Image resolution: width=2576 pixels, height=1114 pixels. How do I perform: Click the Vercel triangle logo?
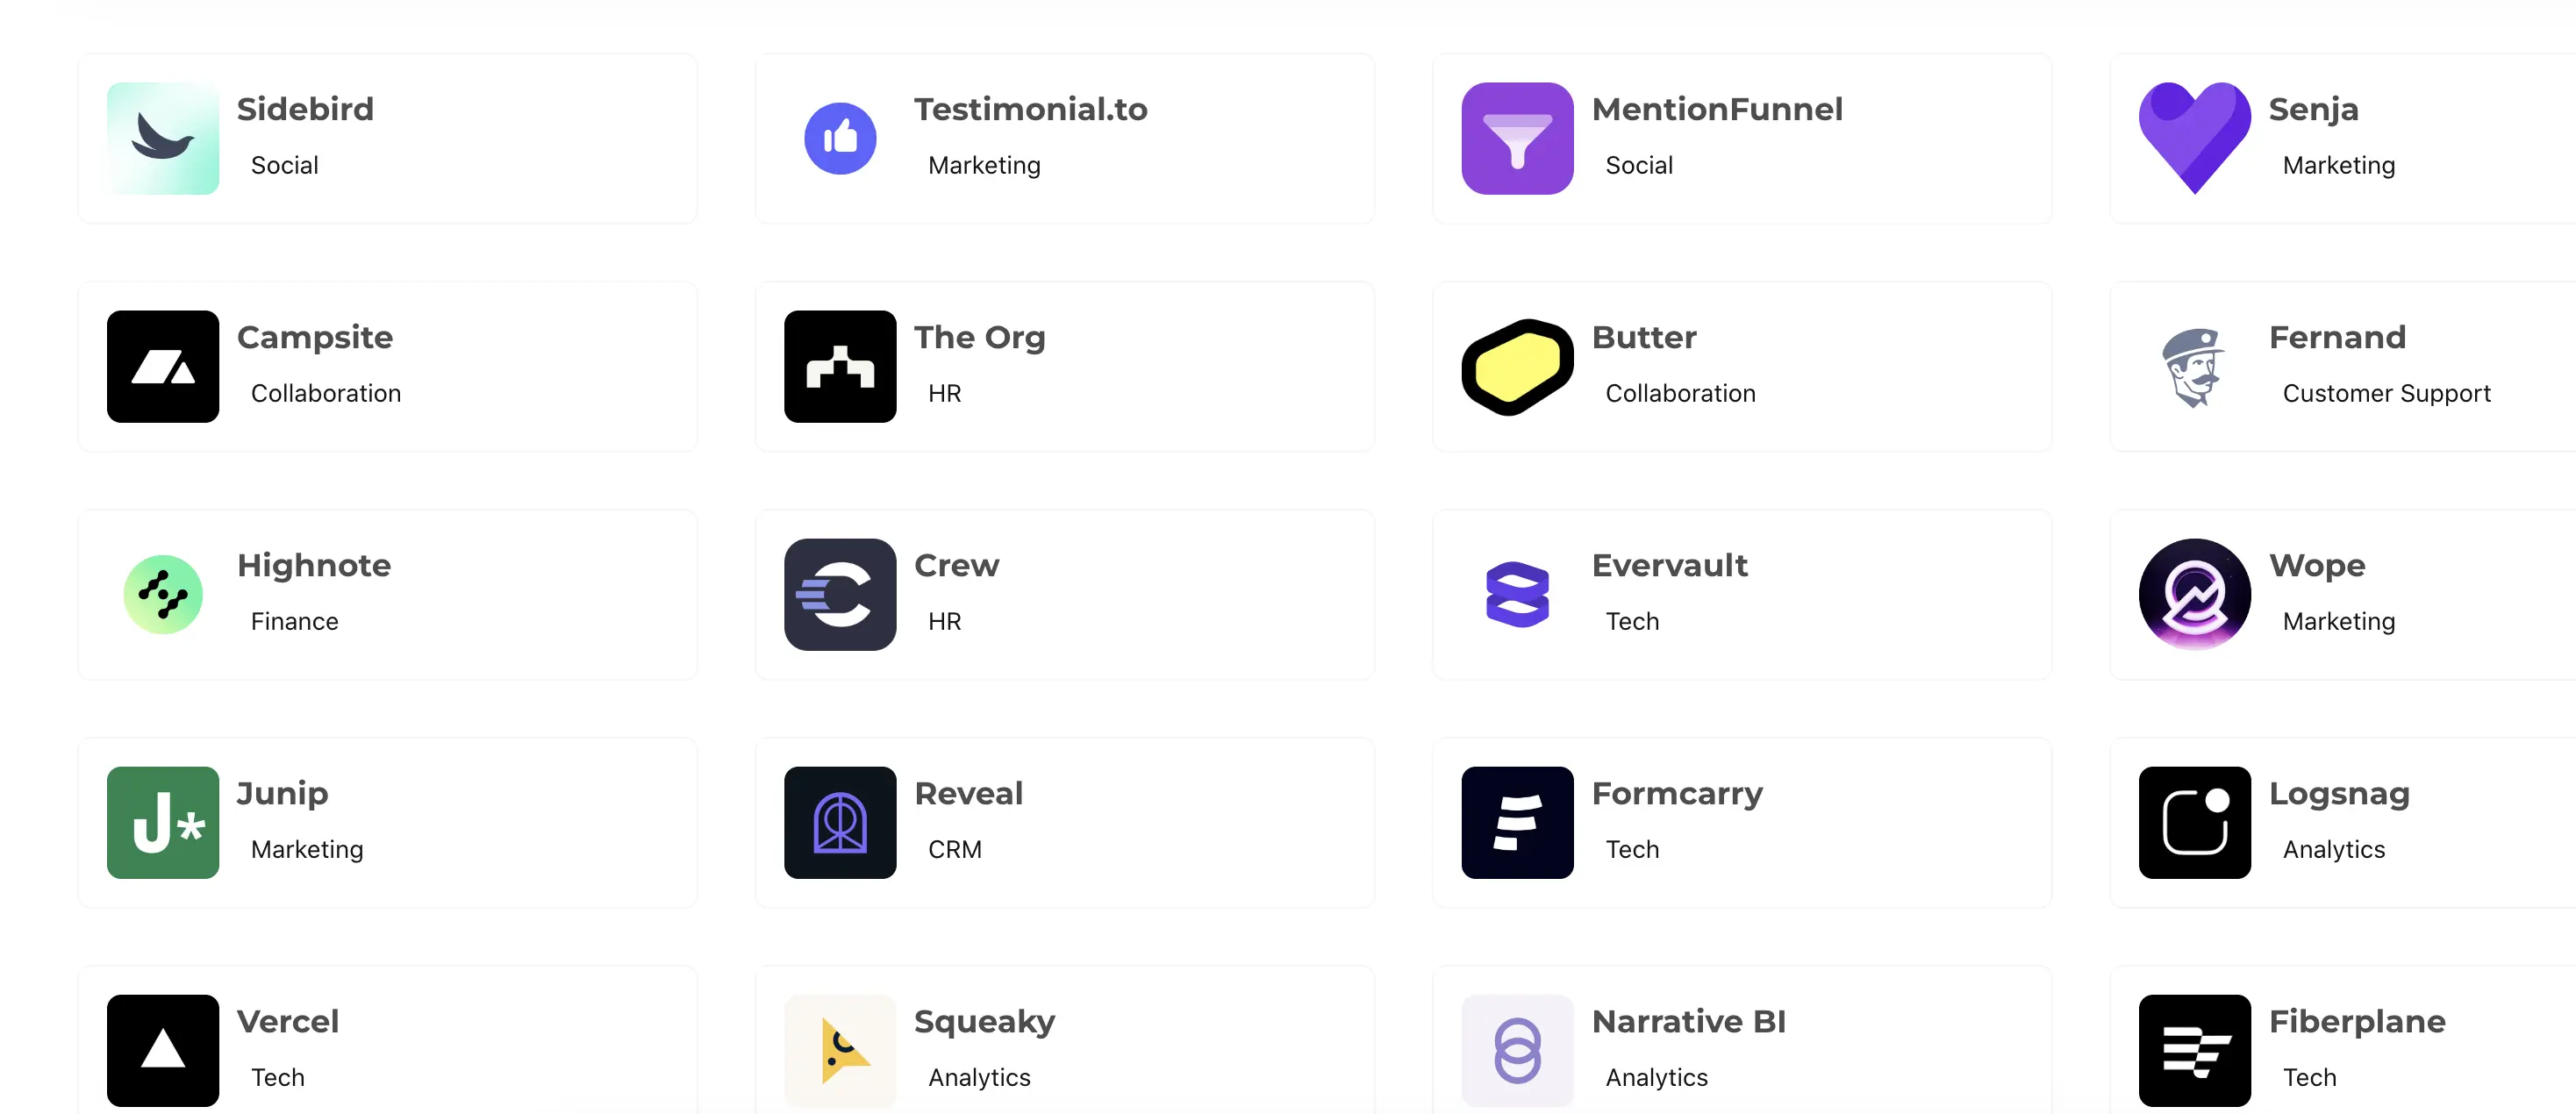point(163,1050)
